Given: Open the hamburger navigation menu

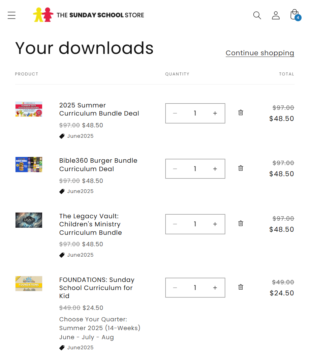Looking at the screenshot, I should click(11, 15).
